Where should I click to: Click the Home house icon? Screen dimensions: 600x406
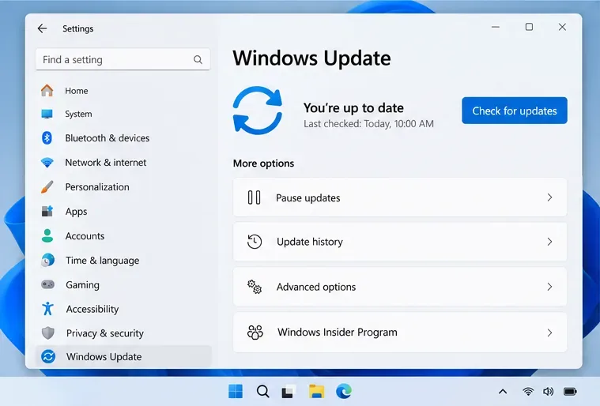click(47, 91)
